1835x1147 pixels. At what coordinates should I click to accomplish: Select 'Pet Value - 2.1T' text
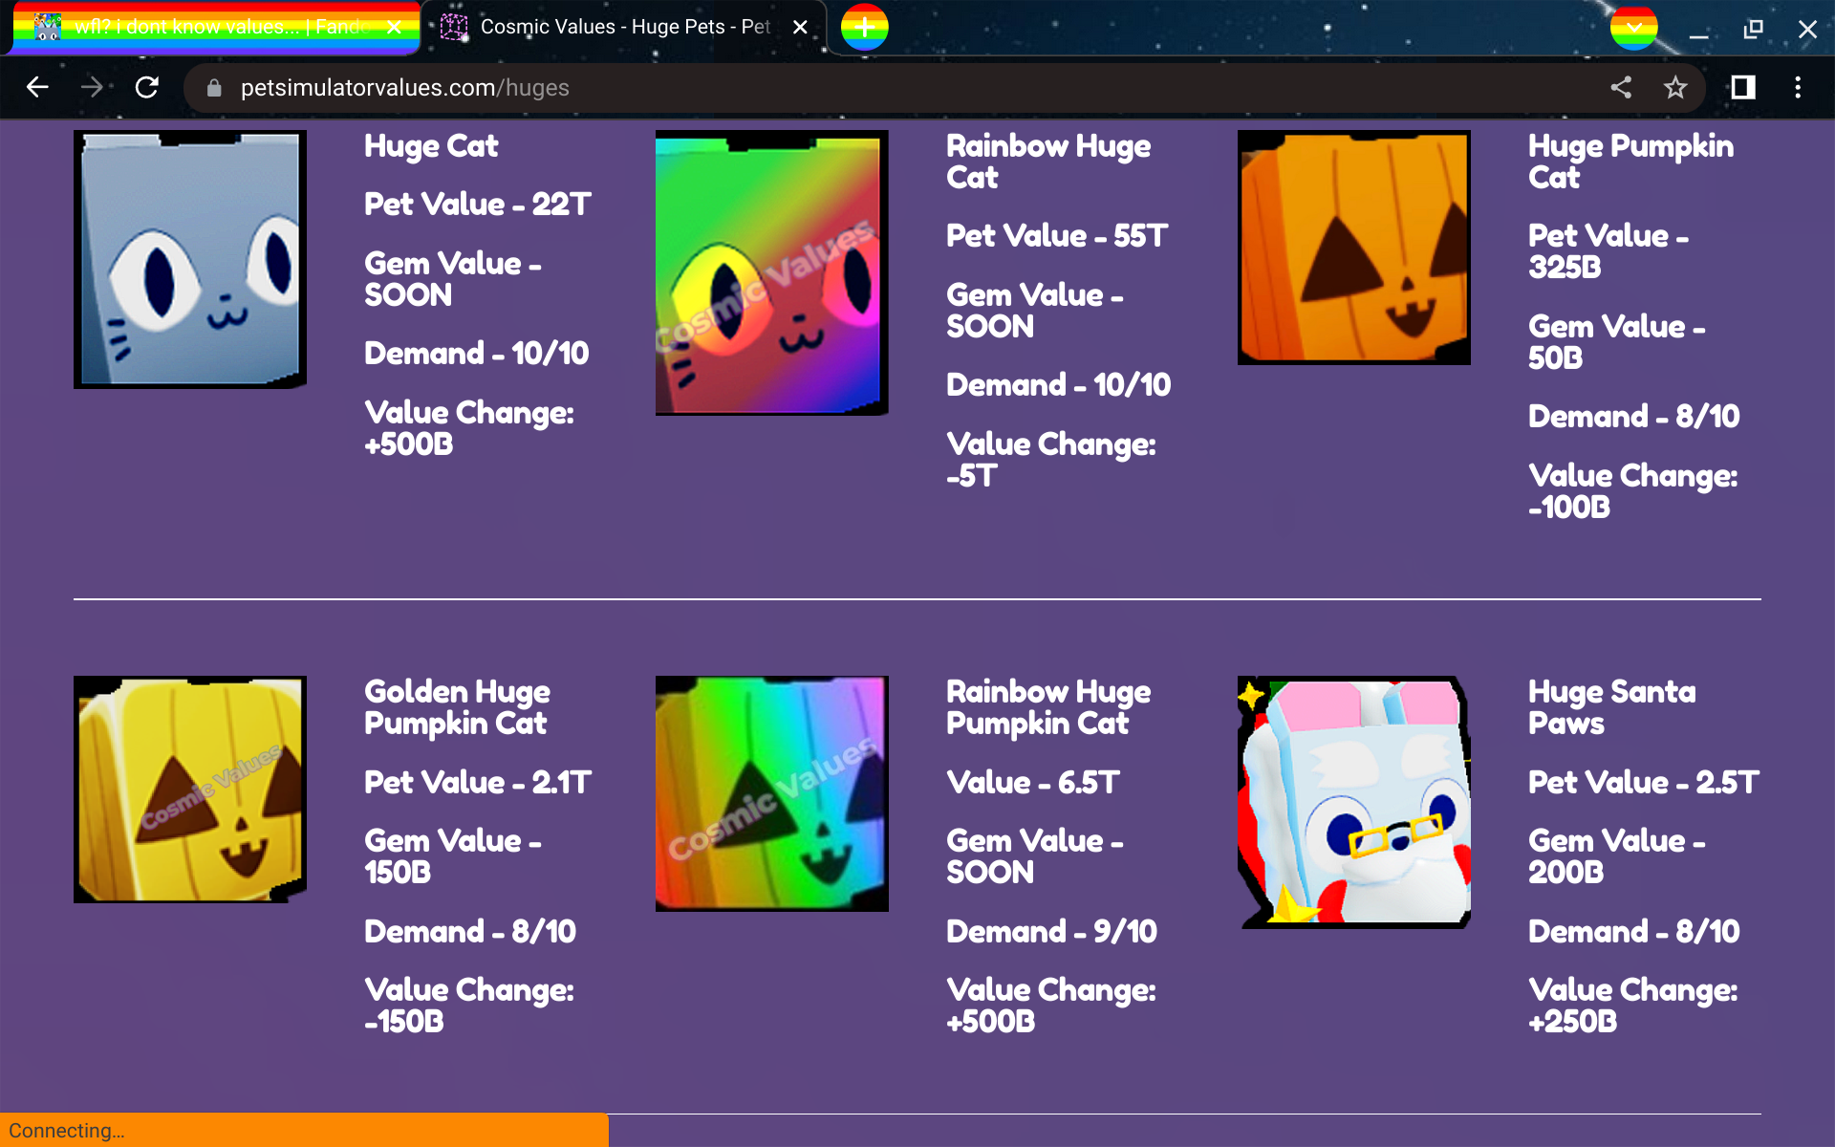(x=478, y=783)
